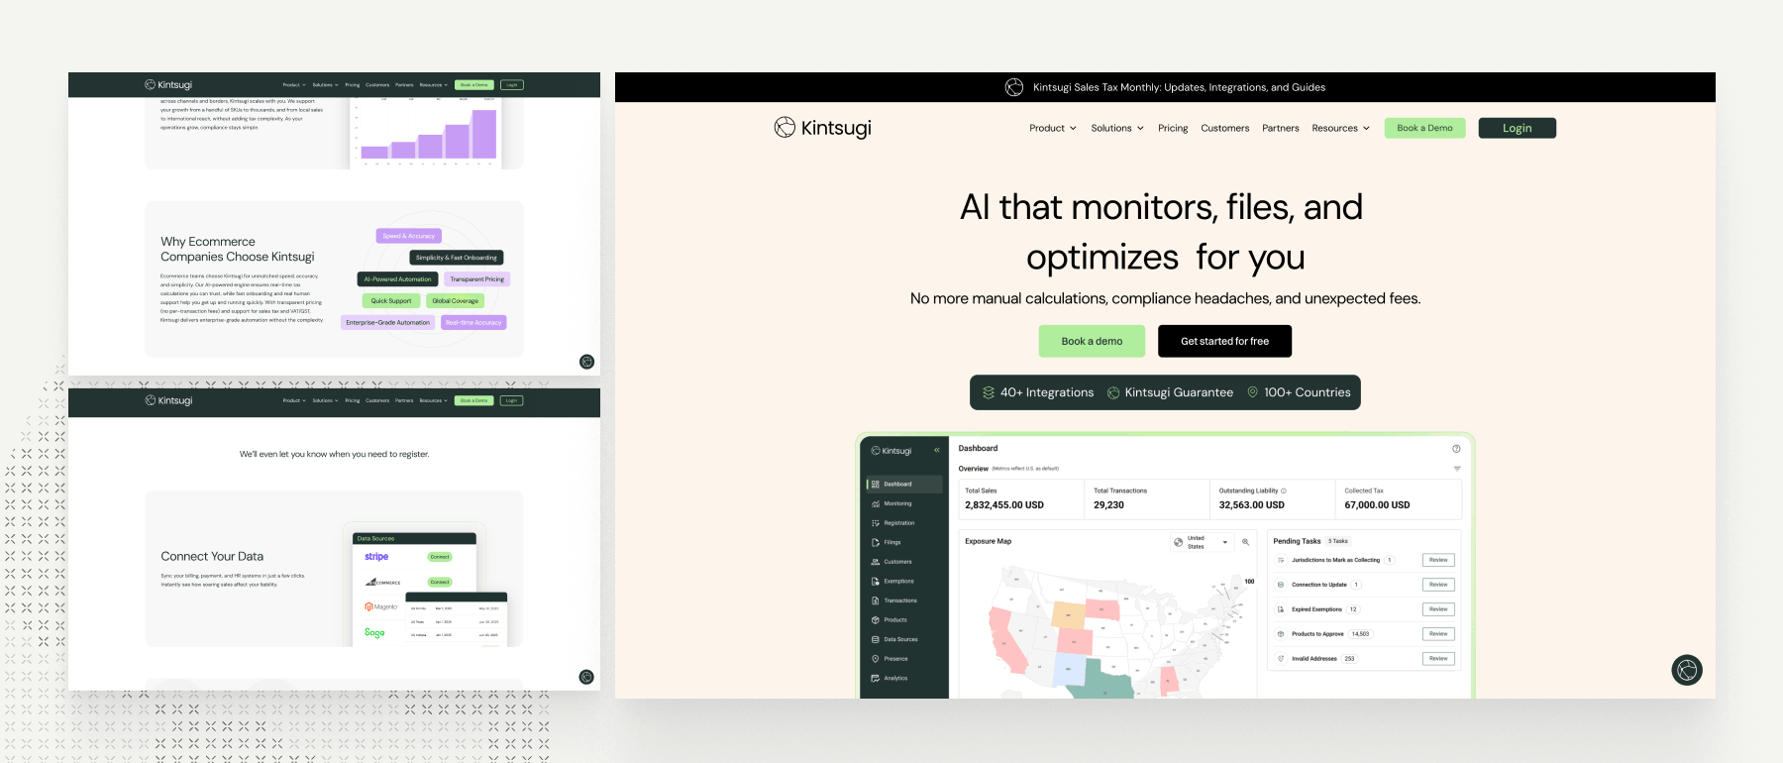The height and width of the screenshot is (763, 1783).
Task: Click the info icon beside Outstanding Liability
Action: [1284, 490]
